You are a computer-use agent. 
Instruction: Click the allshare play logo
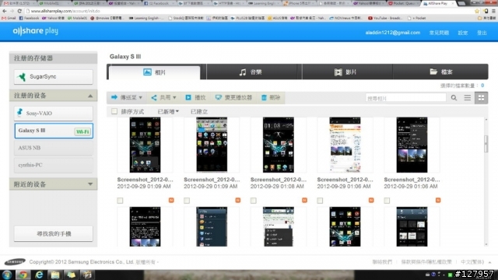pos(36,31)
